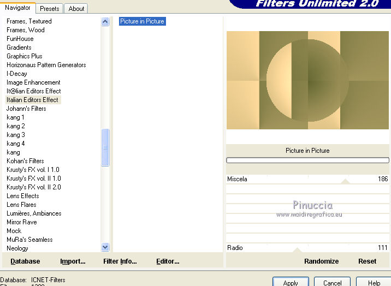This screenshot has width=391, height=286.
Task: Select Kohan's Filters category
Action: pos(25,160)
